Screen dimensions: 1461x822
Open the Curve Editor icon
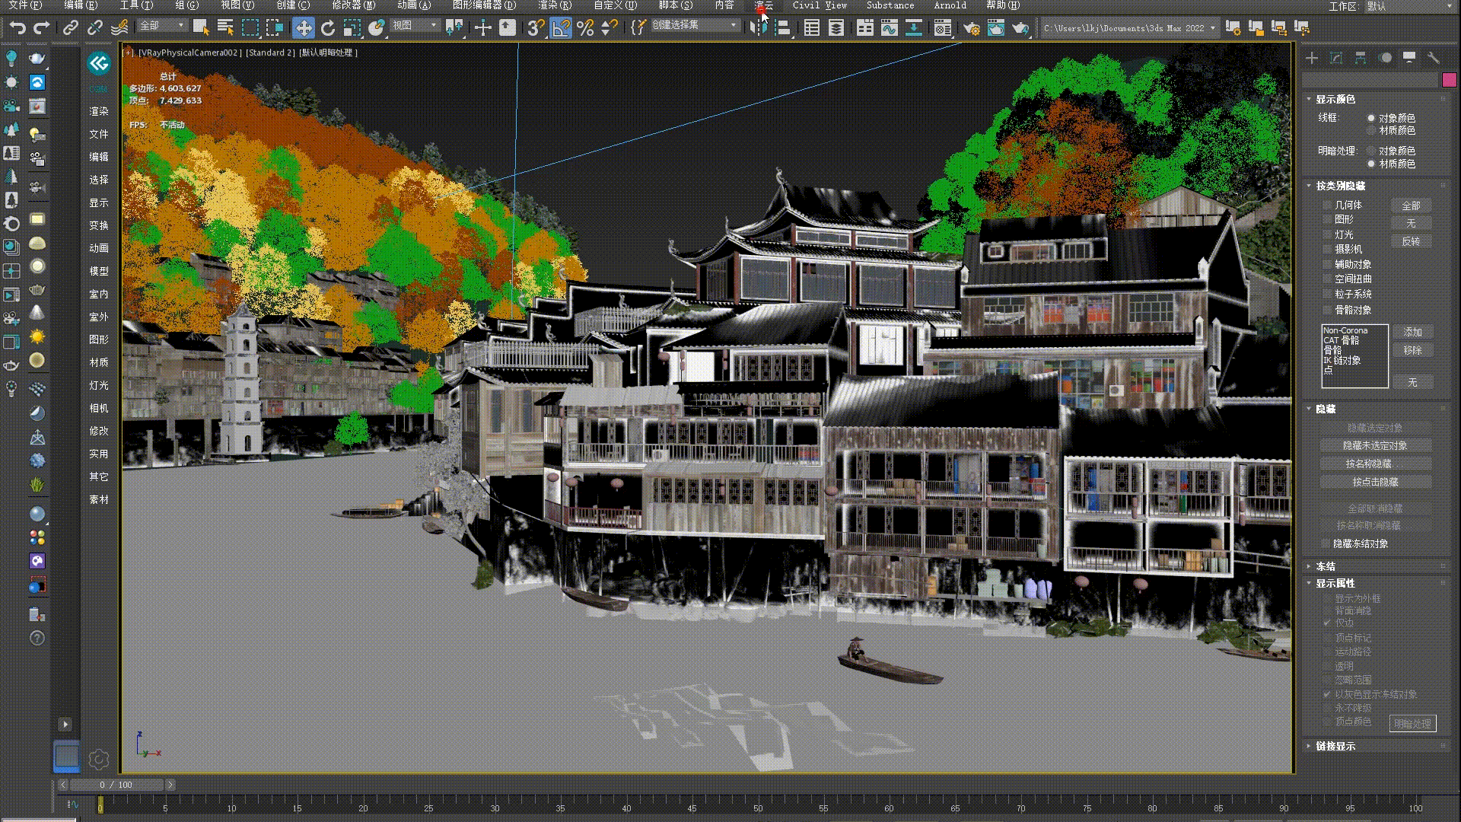(x=889, y=28)
